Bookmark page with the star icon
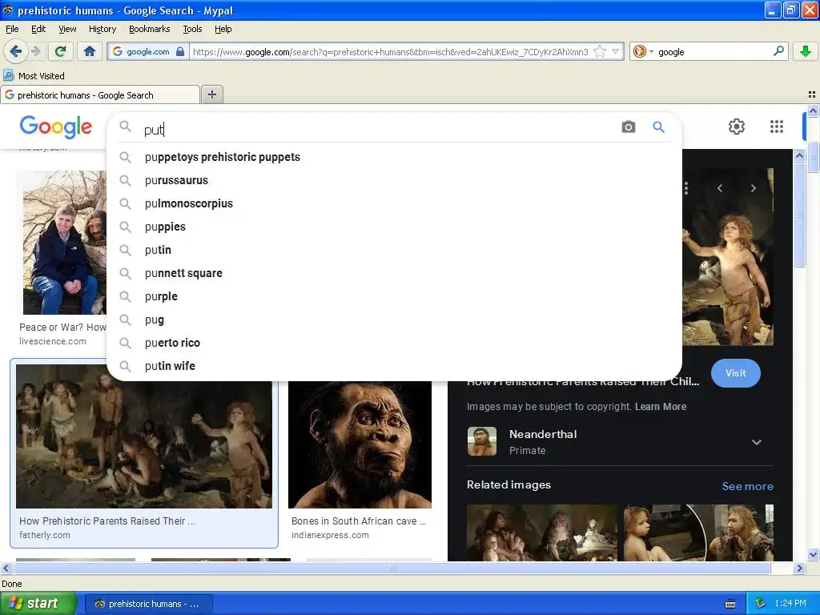Image resolution: width=820 pixels, height=615 pixels. point(600,52)
